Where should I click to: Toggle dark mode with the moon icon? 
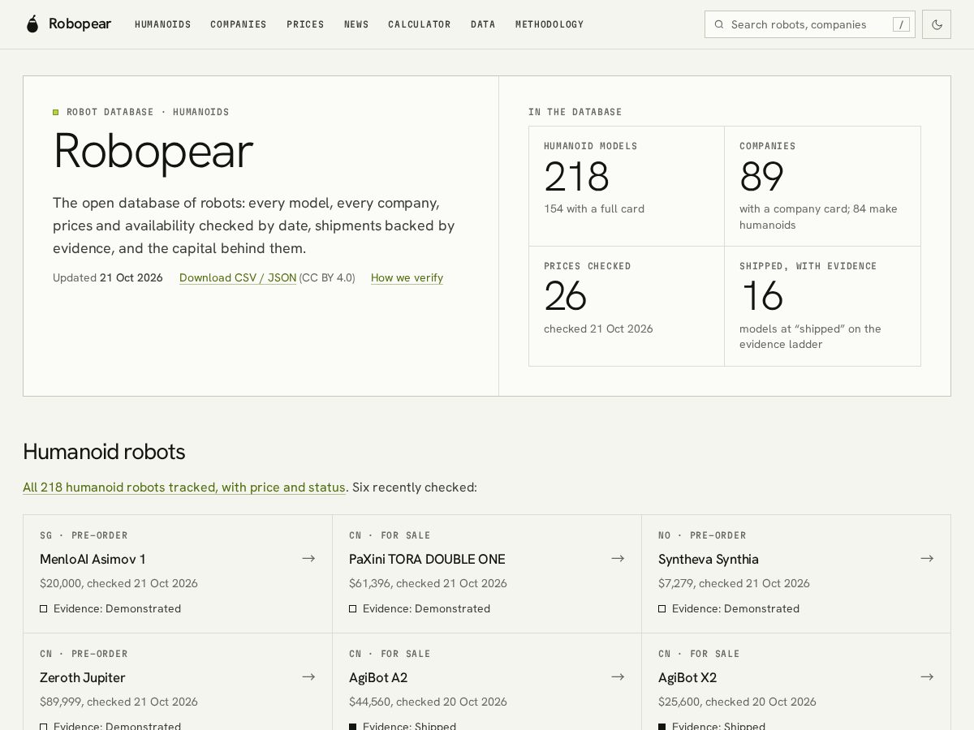tap(937, 24)
